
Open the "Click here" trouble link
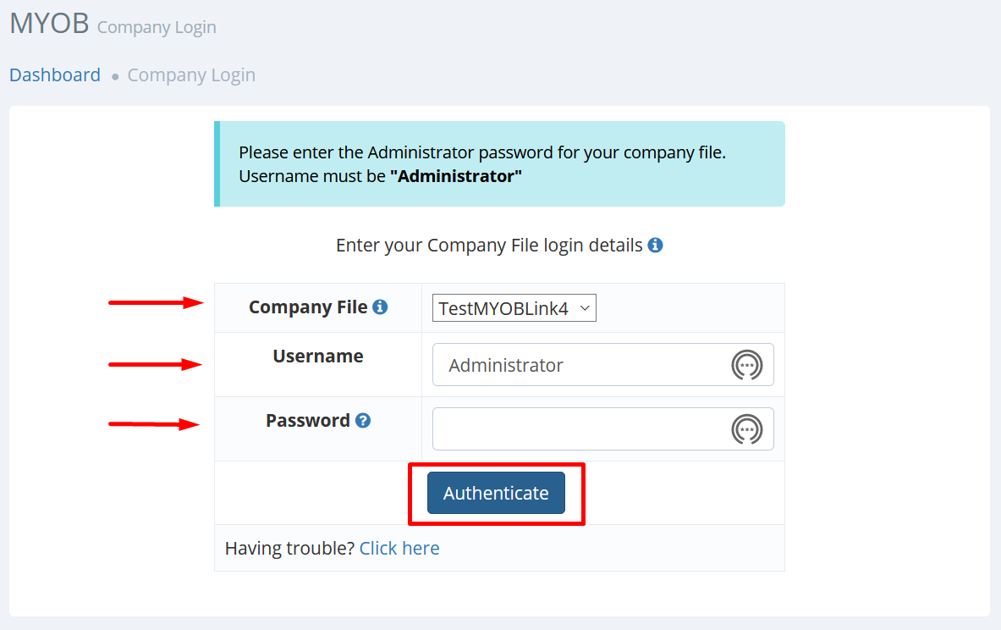point(399,549)
